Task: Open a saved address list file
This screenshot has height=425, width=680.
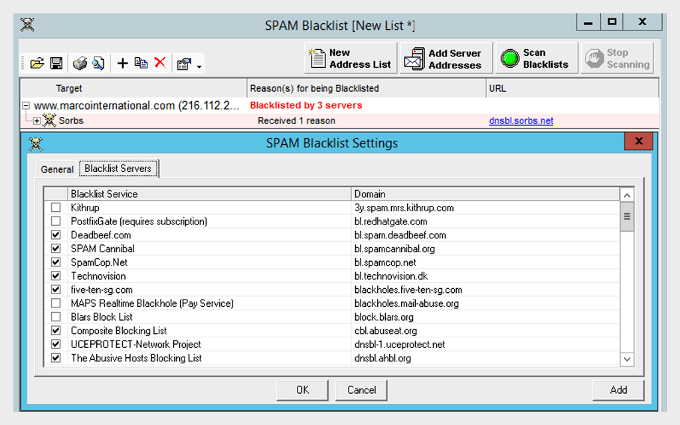Action: (x=37, y=63)
